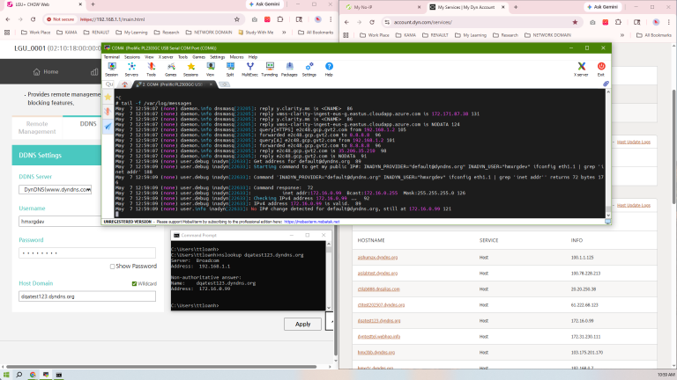Open the Tools menu in MobaXterm menu bar
The width and height of the screenshot is (677, 380).
click(x=183, y=57)
